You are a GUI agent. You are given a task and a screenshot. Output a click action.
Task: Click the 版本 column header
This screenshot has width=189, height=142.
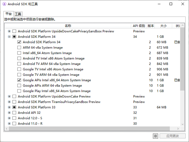click(151, 26)
